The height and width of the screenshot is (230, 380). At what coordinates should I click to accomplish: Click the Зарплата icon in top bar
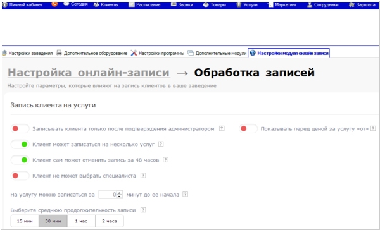click(351, 4)
